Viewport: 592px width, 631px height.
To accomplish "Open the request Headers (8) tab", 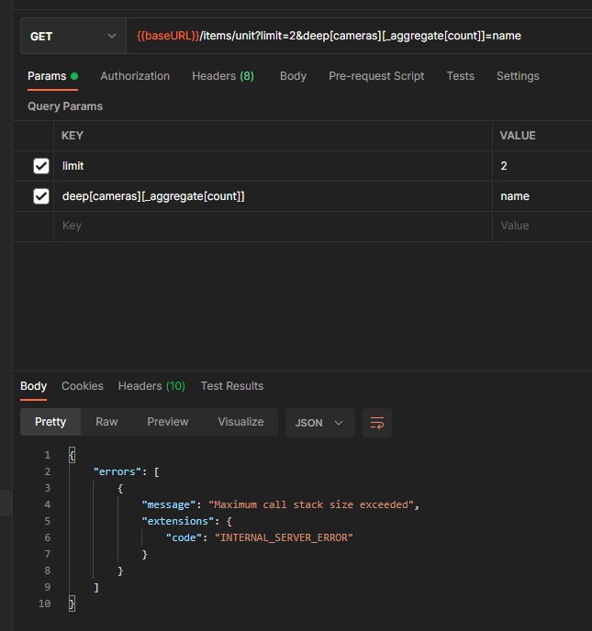I will point(223,76).
